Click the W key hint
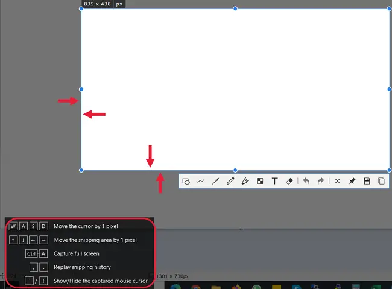The height and width of the screenshot is (289, 392). pos(13,226)
